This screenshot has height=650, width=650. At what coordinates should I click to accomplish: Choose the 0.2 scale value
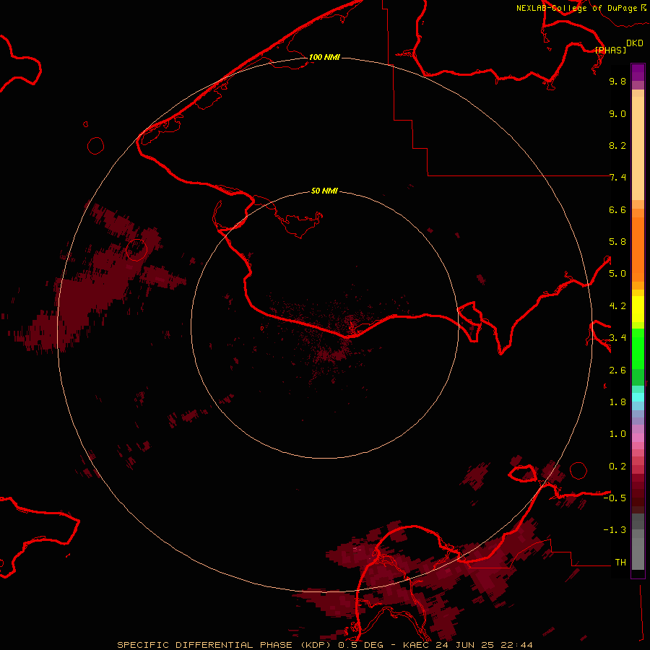(617, 467)
